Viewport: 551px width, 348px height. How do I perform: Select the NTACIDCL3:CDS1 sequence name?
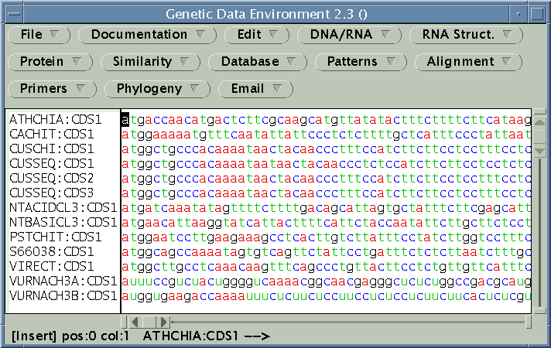point(63,207)
